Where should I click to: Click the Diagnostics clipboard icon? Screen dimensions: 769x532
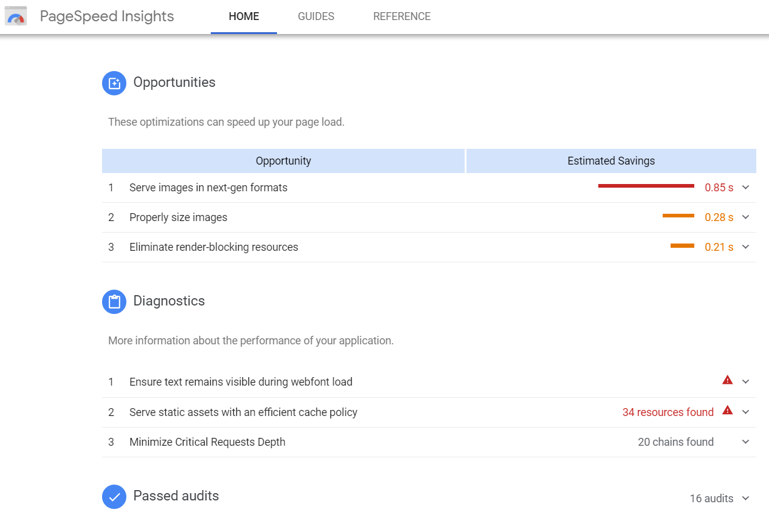[114, 302]
